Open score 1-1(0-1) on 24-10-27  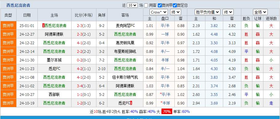(x=84, y=94)
